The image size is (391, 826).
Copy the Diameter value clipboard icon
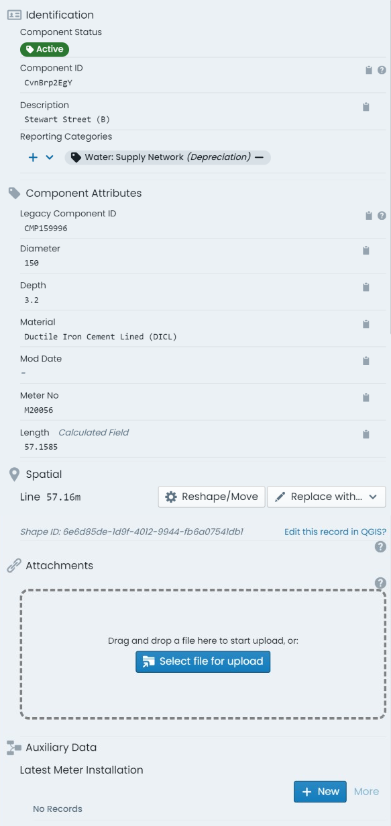(x=366, y=251)
